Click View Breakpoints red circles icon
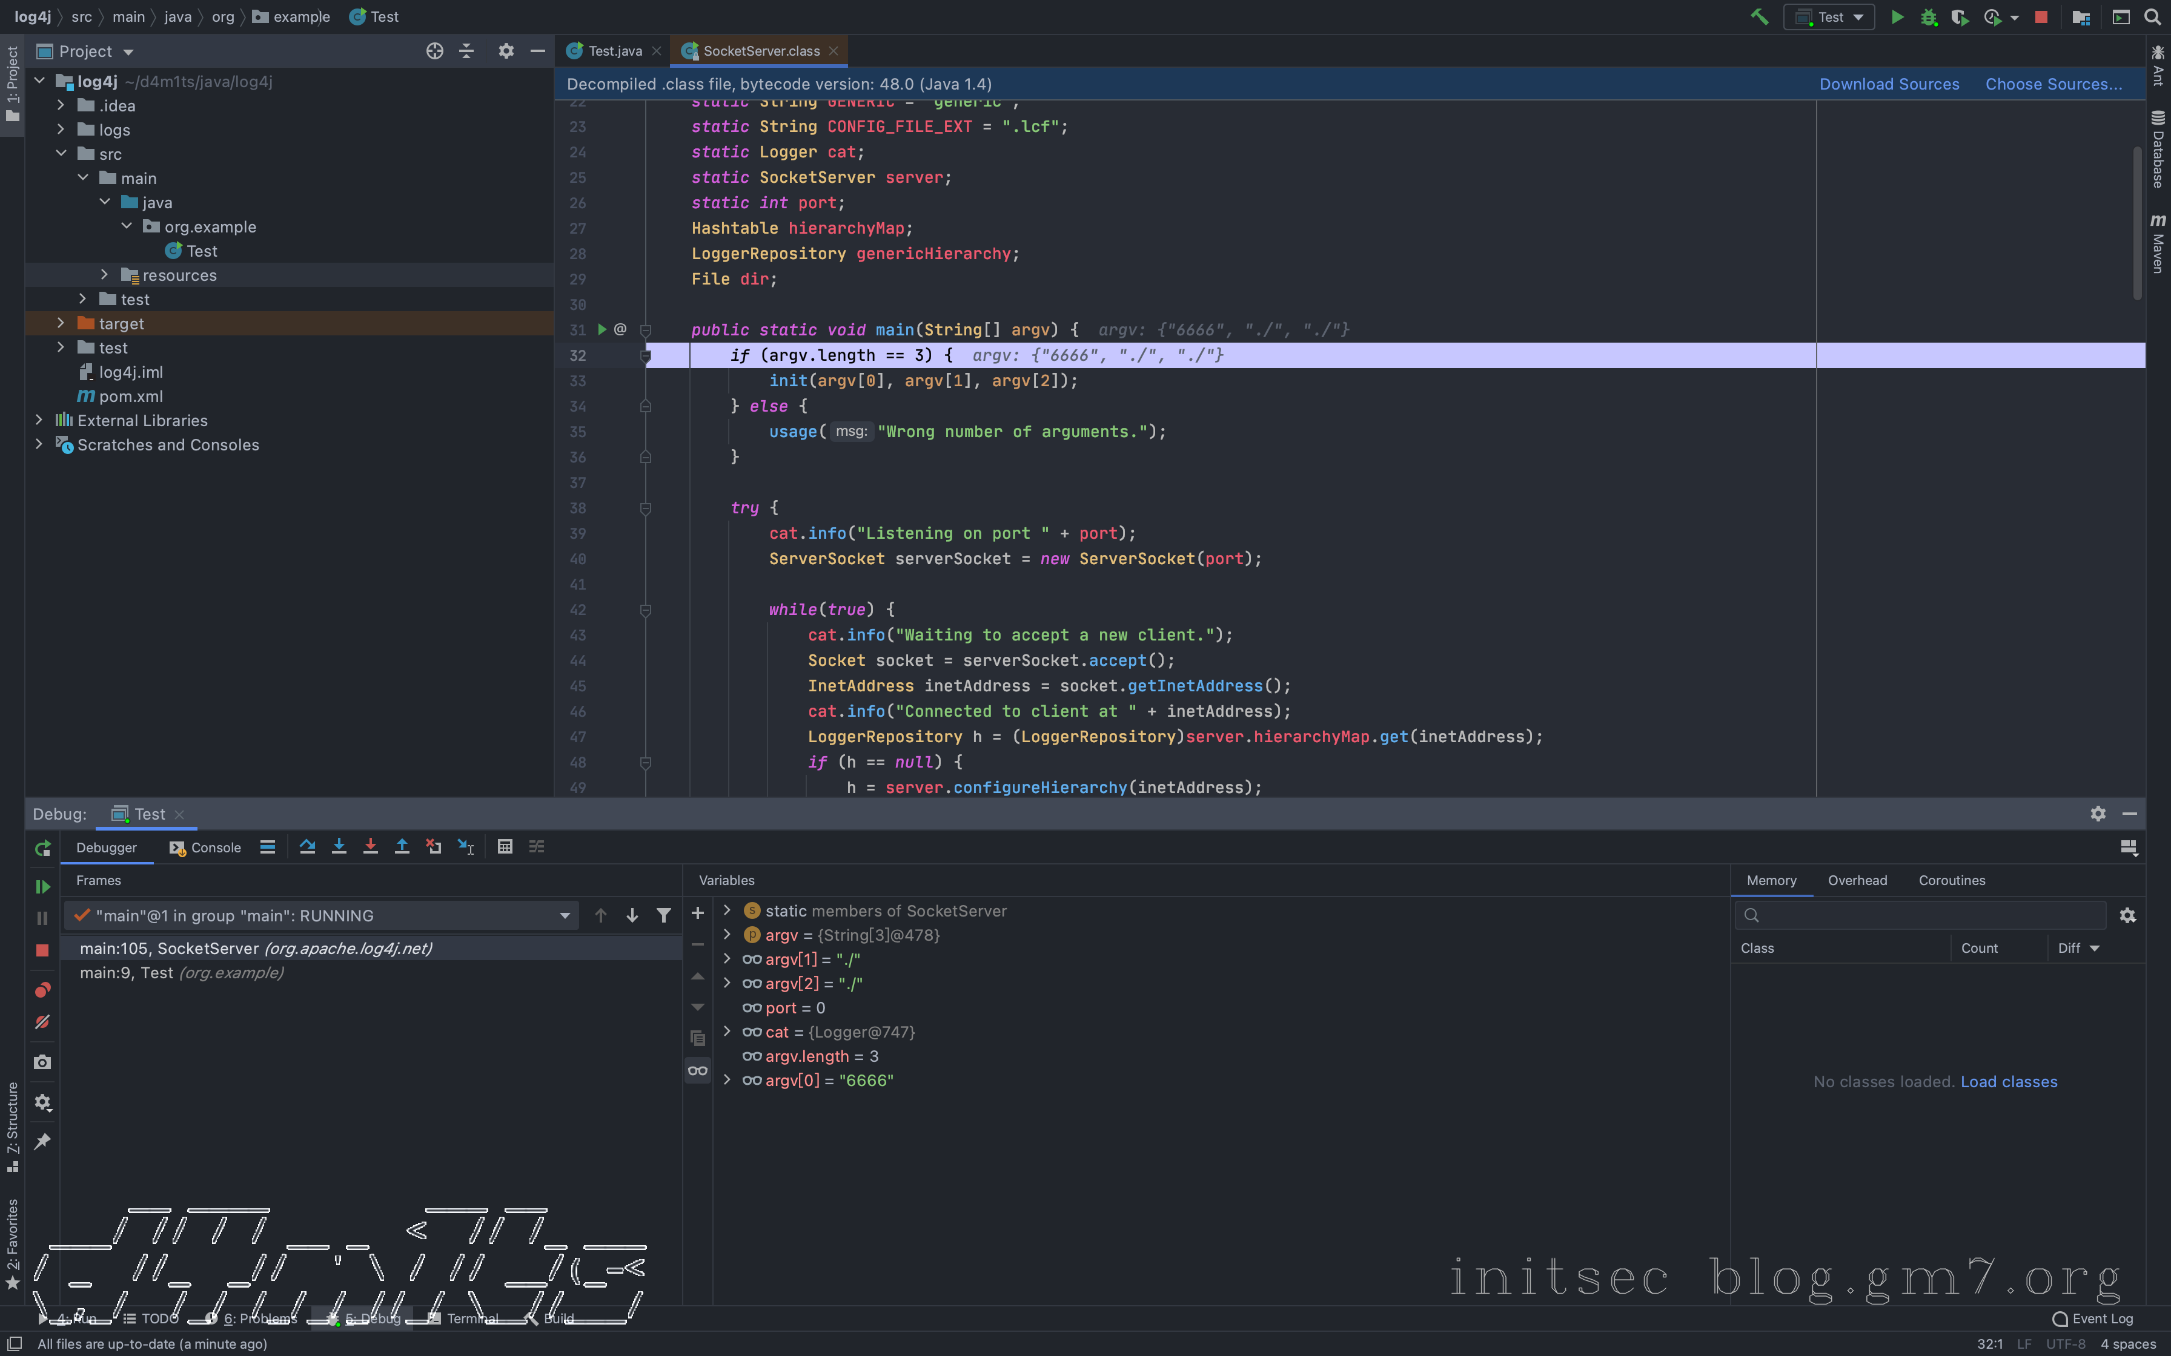Viewport: 2171px width, 1356px height. (42, 990)
